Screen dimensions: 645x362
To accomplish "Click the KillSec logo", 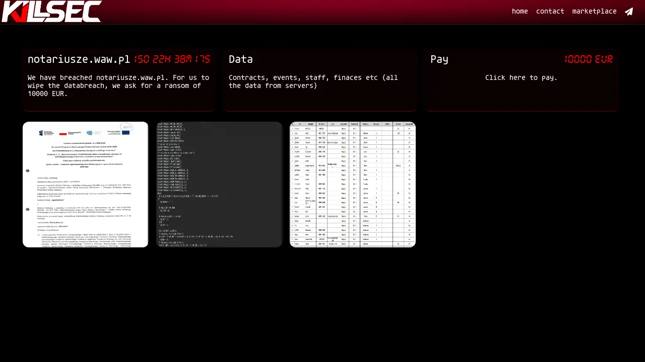I will (51, 12).
